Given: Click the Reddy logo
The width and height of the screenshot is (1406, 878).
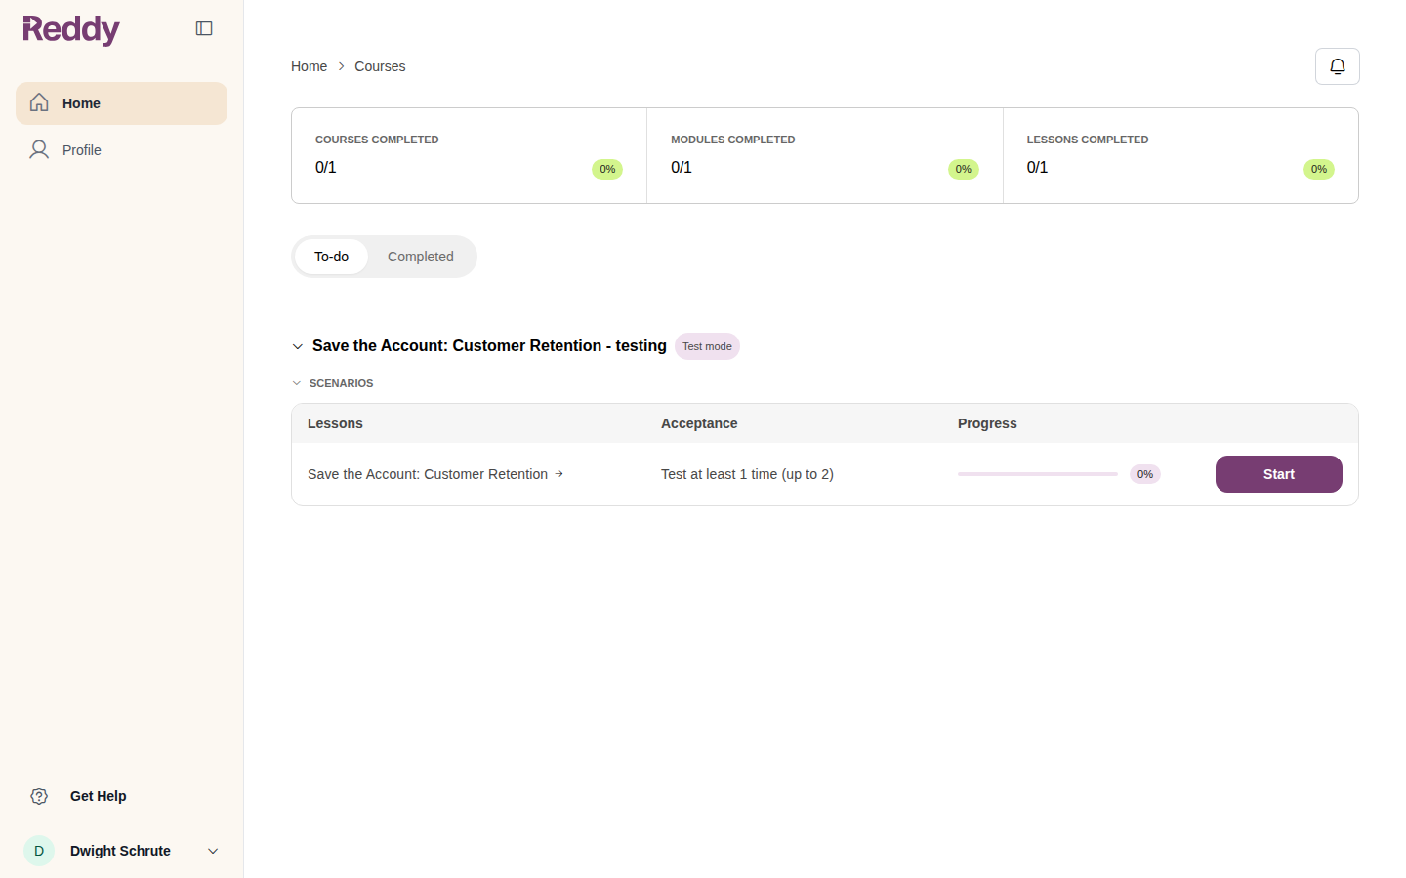Looking at the screenshot, I should [71, 29].
